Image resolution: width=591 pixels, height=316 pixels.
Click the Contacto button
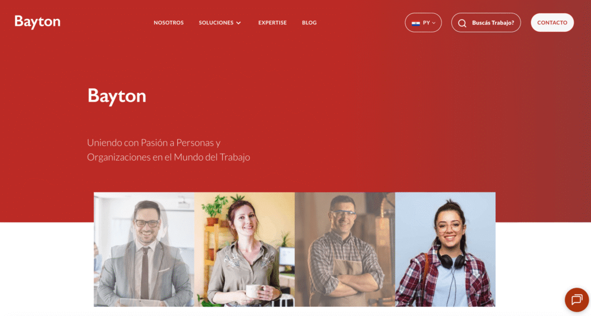[552, 23]
